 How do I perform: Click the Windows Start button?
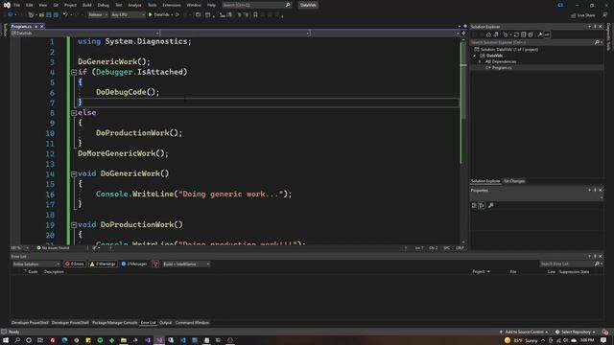click(x=6, y=340)
